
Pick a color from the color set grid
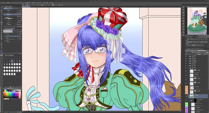coord(12,94)
